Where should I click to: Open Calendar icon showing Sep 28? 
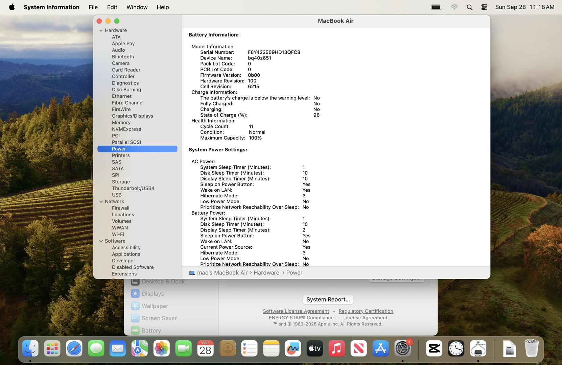pyautogui.click(x=205, y=348)
